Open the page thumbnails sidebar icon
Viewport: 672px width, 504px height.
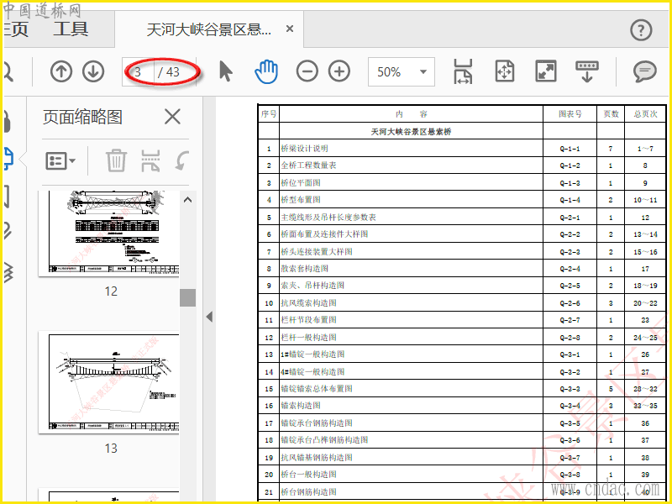[x=8, y=158]
